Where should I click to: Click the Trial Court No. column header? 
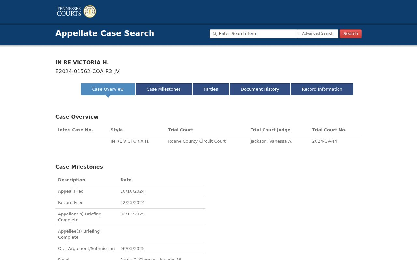click(329, 130)
